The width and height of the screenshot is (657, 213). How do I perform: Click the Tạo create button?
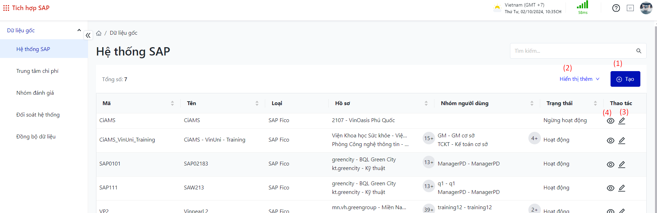(x=625, y=79)
